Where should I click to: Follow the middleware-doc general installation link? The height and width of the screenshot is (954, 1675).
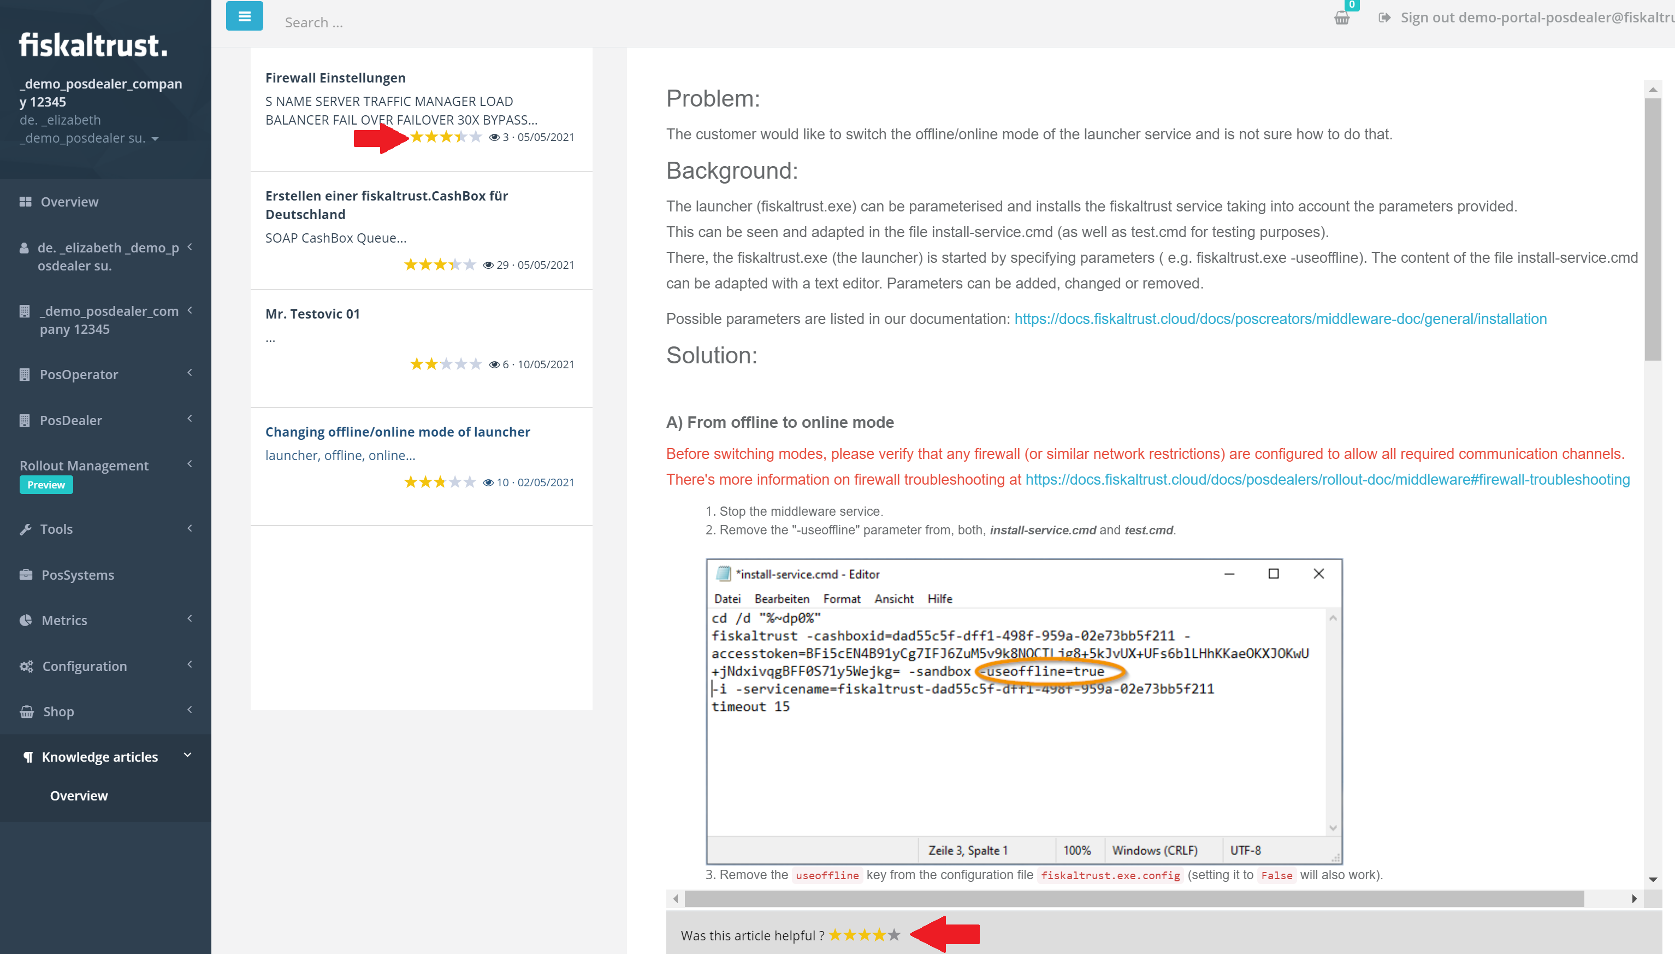click(1280, 319)
